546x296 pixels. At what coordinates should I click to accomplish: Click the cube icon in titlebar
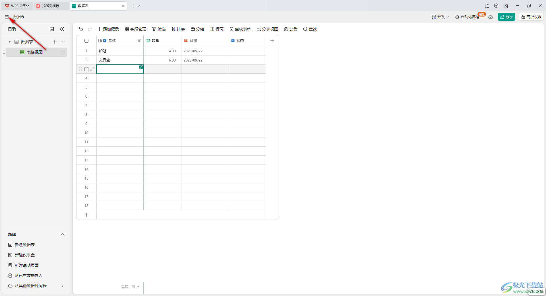pyautogui.click(x=496, y=6)
